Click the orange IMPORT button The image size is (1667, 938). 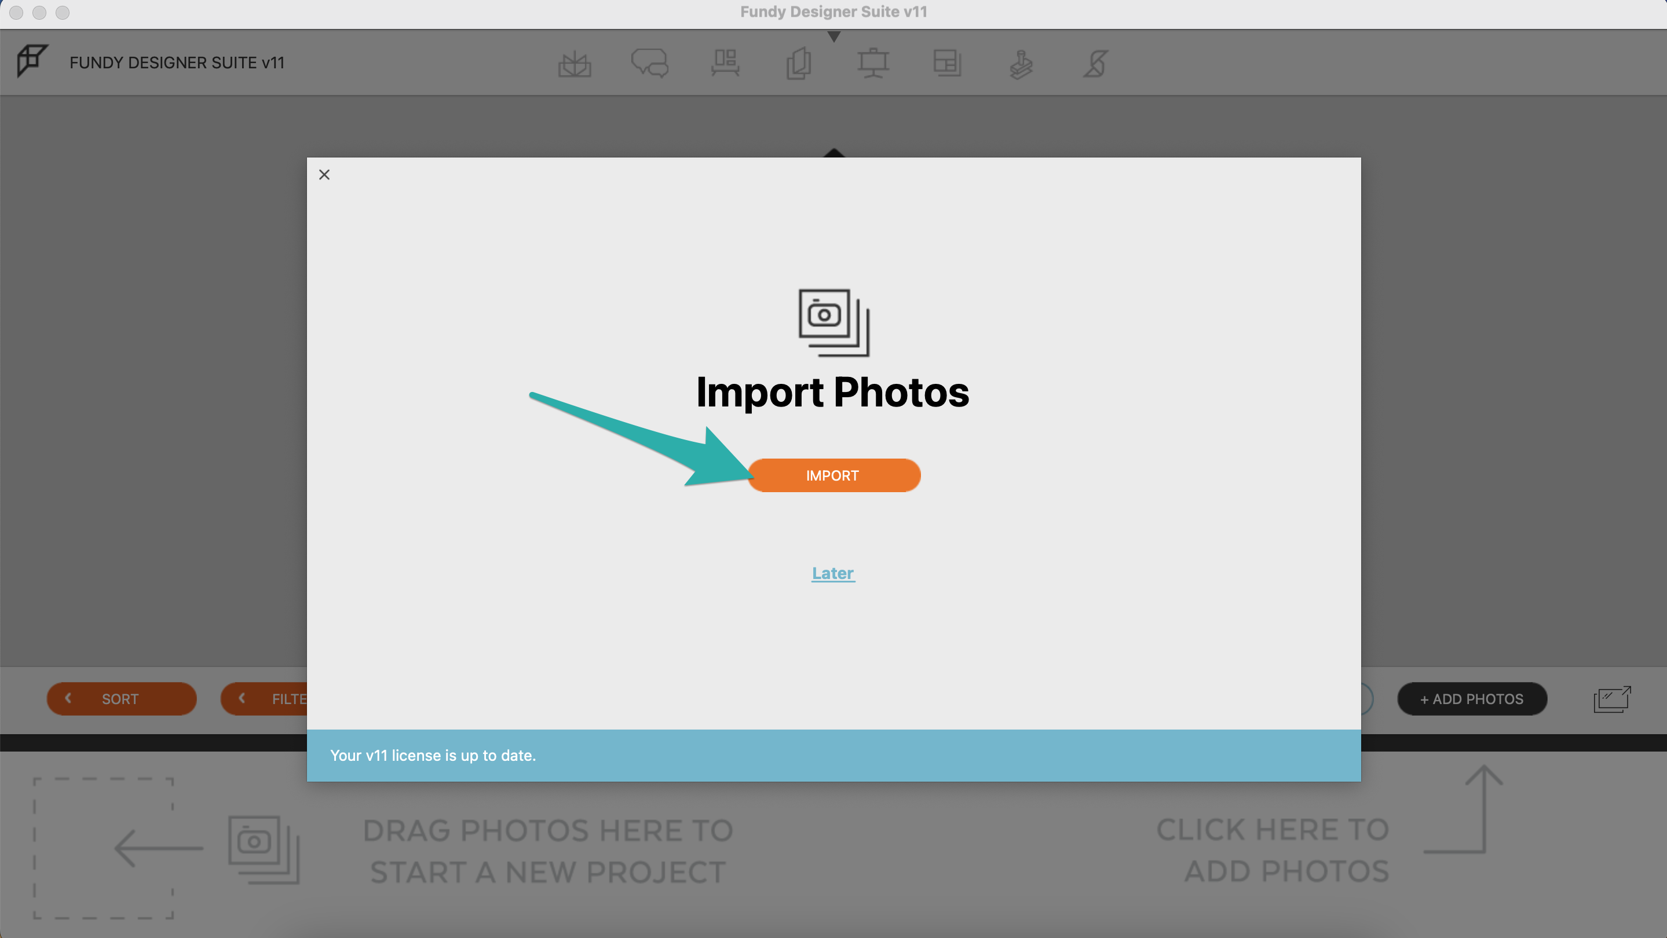pyautogui.click(x=833, y=475)
